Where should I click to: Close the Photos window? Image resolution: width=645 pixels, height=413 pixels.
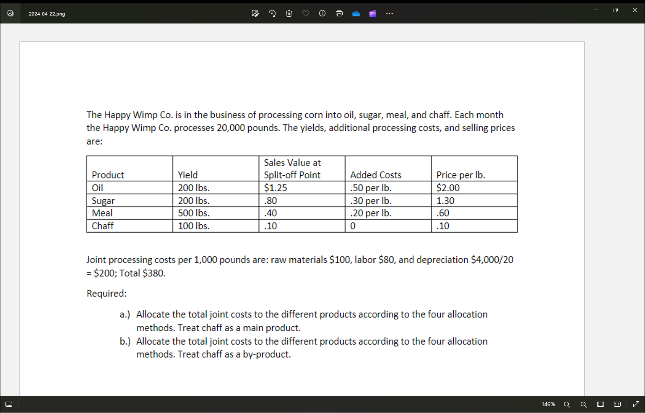[x=635, y=10]
